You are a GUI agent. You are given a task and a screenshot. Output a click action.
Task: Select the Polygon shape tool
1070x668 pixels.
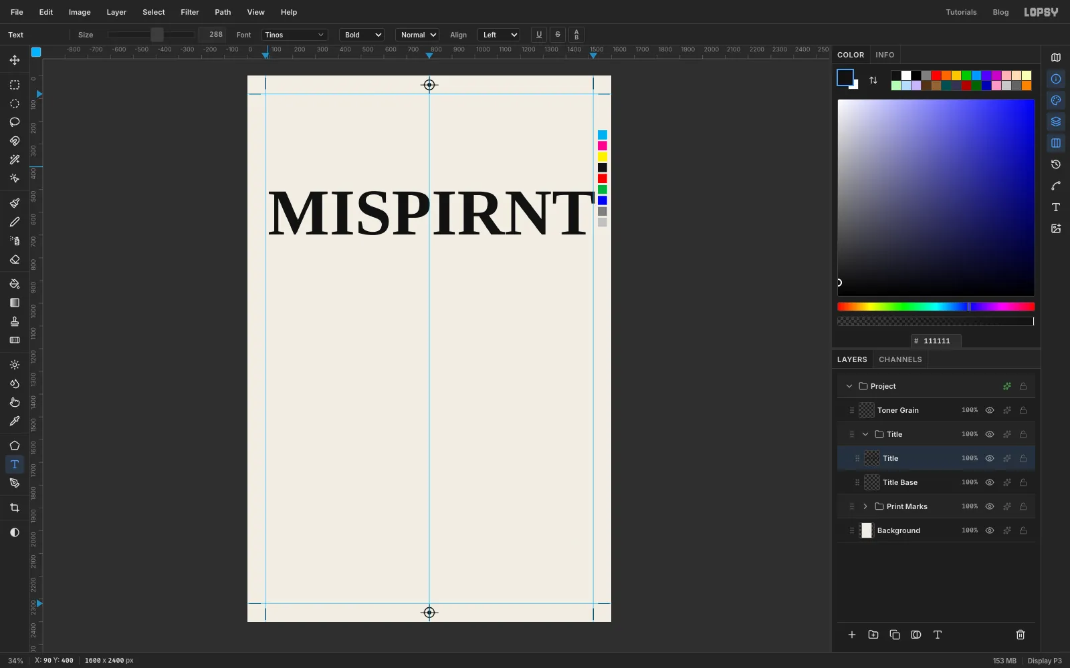[x=15, y=446]
